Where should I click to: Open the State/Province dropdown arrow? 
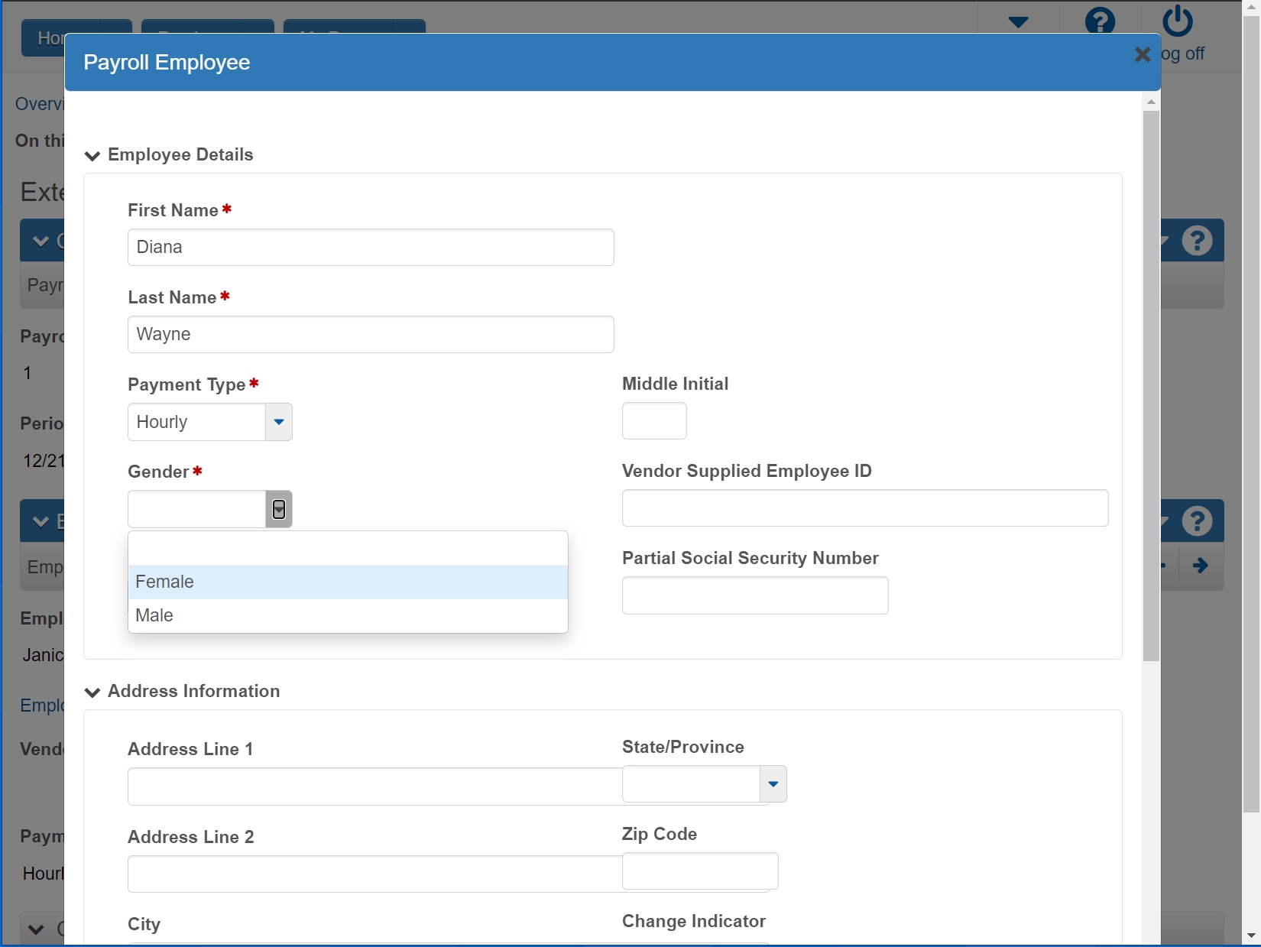pos(773,784)
